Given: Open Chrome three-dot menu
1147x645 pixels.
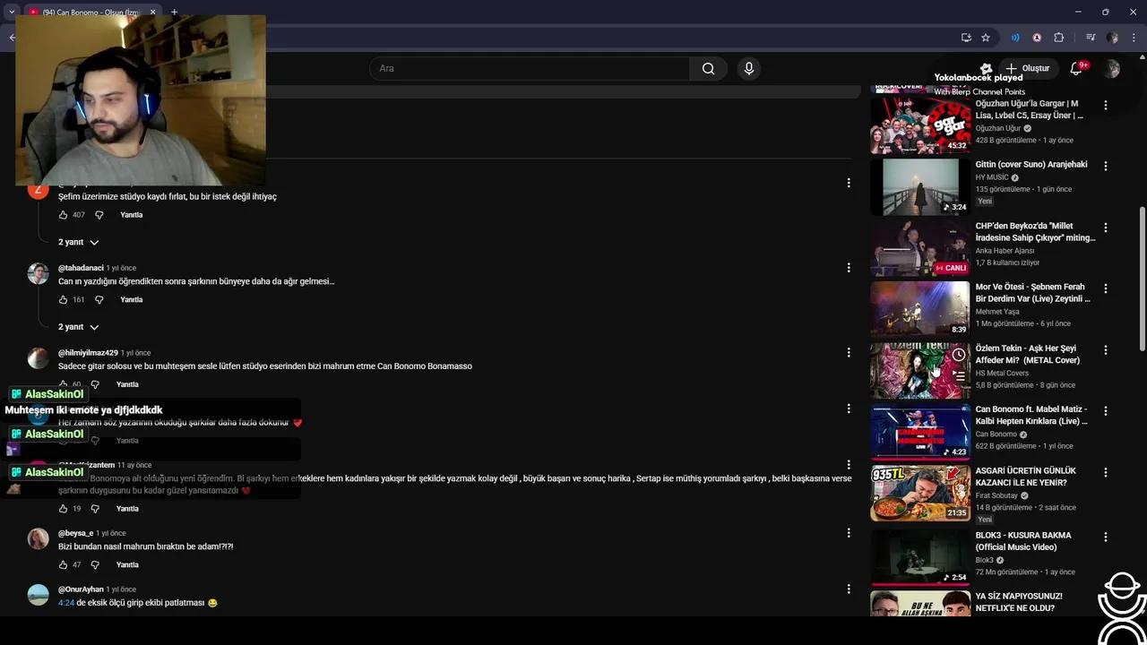Looking at the screenshot, I should pos(1134,38).
